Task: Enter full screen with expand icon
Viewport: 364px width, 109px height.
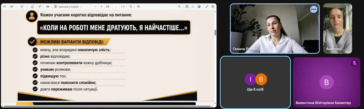Action: (207, 6)
